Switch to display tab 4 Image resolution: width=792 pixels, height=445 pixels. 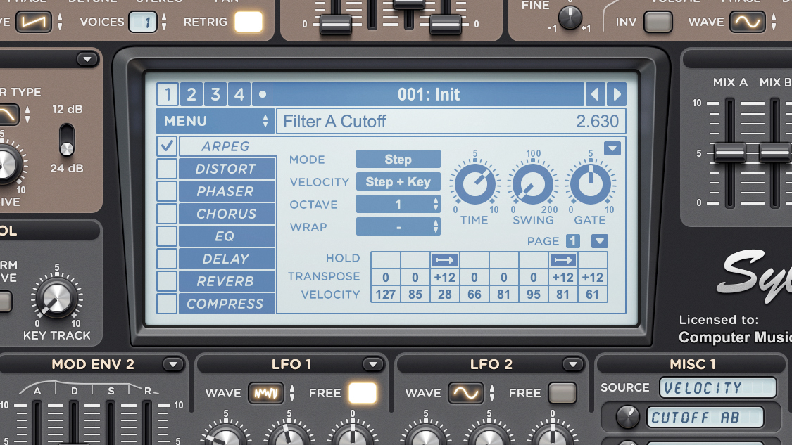tap(239, 94)
